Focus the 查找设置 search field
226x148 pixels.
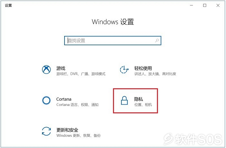pos(113,40)
